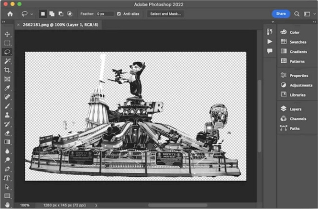
Task: Open the History panel icon
Action: [269, 32]
